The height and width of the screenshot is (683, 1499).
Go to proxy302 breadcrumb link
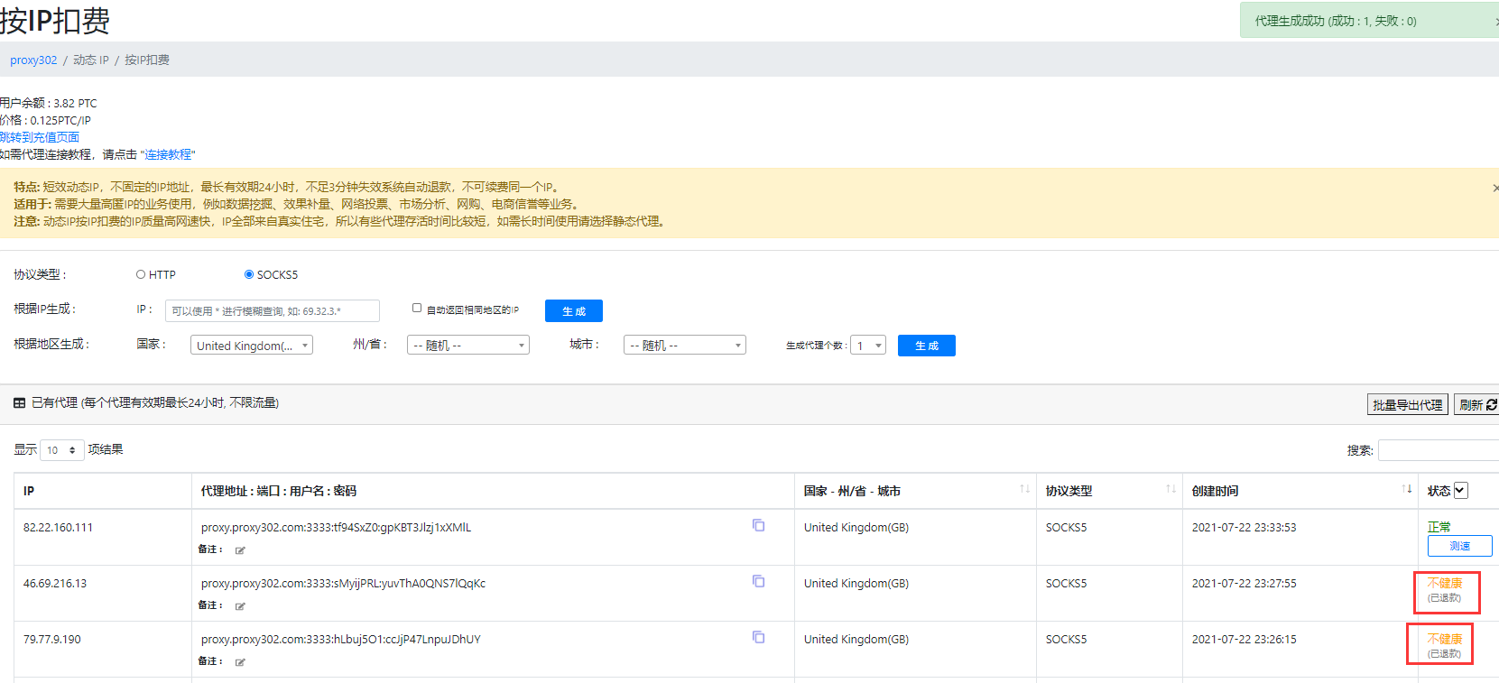click(33, 60)
